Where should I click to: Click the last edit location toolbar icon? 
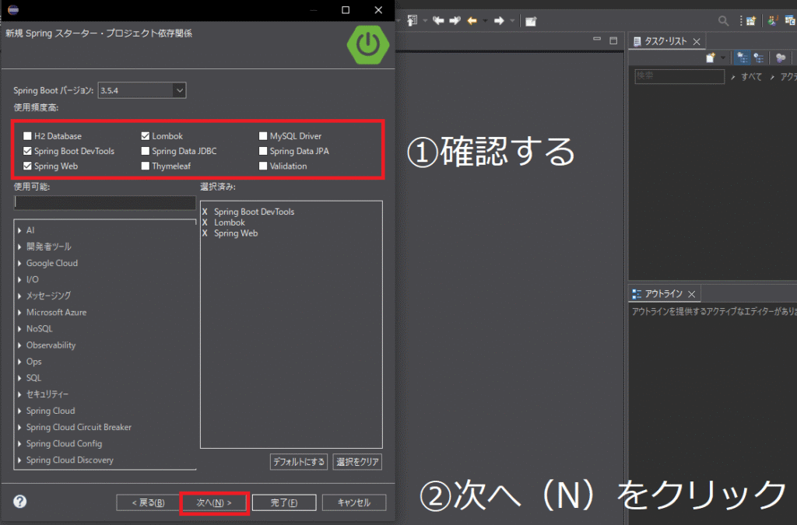pos(413,21)
